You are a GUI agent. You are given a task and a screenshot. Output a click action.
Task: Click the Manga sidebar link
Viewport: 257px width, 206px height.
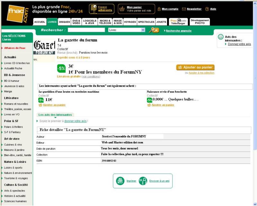pyautogui.click(x=8, y=91)
